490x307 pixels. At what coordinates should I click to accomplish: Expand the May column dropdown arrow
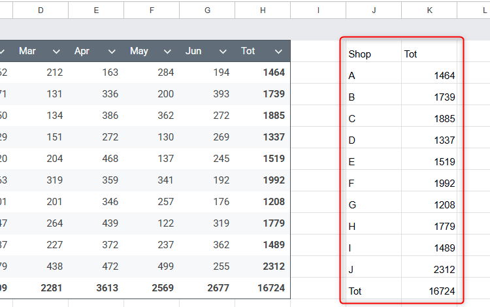[167, 51]
